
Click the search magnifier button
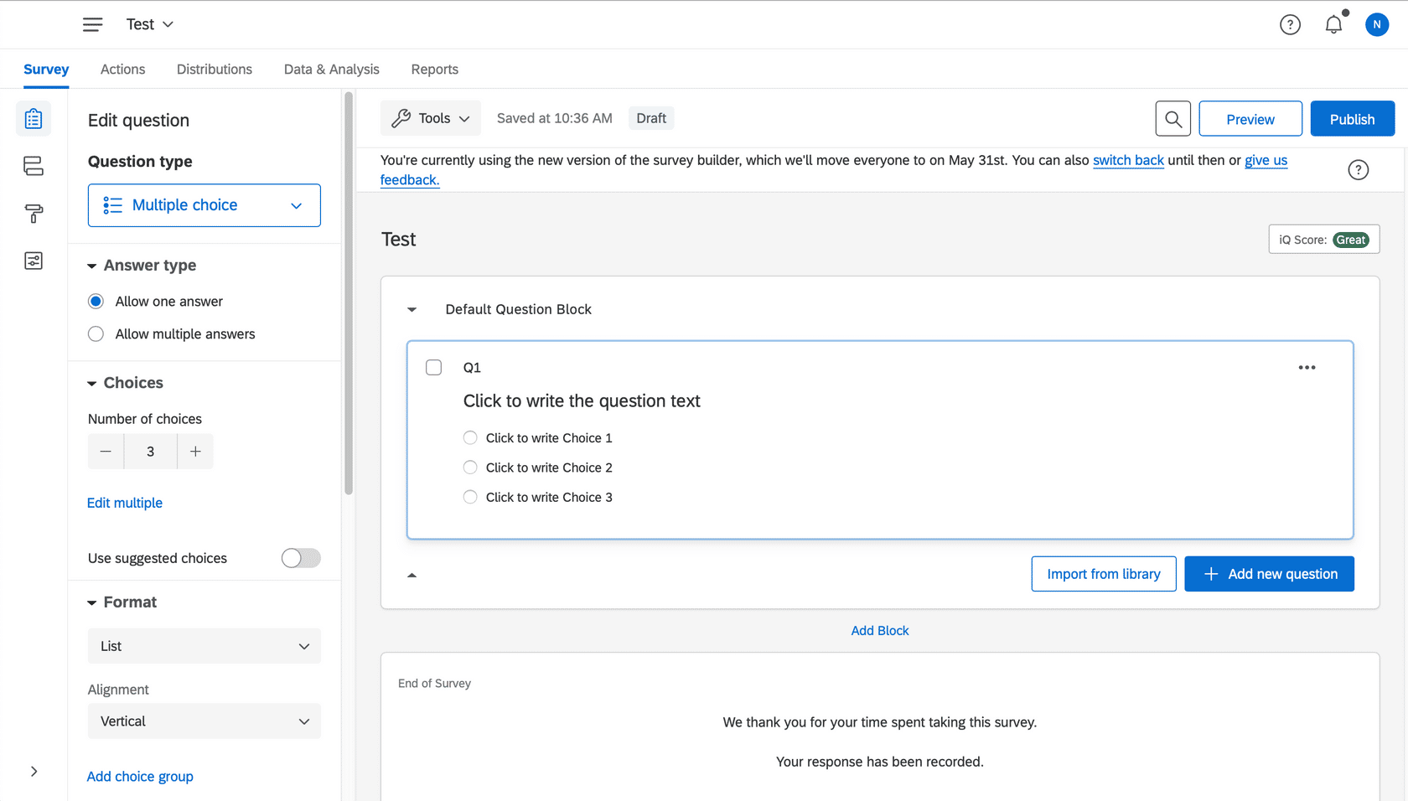point(1173,119)
